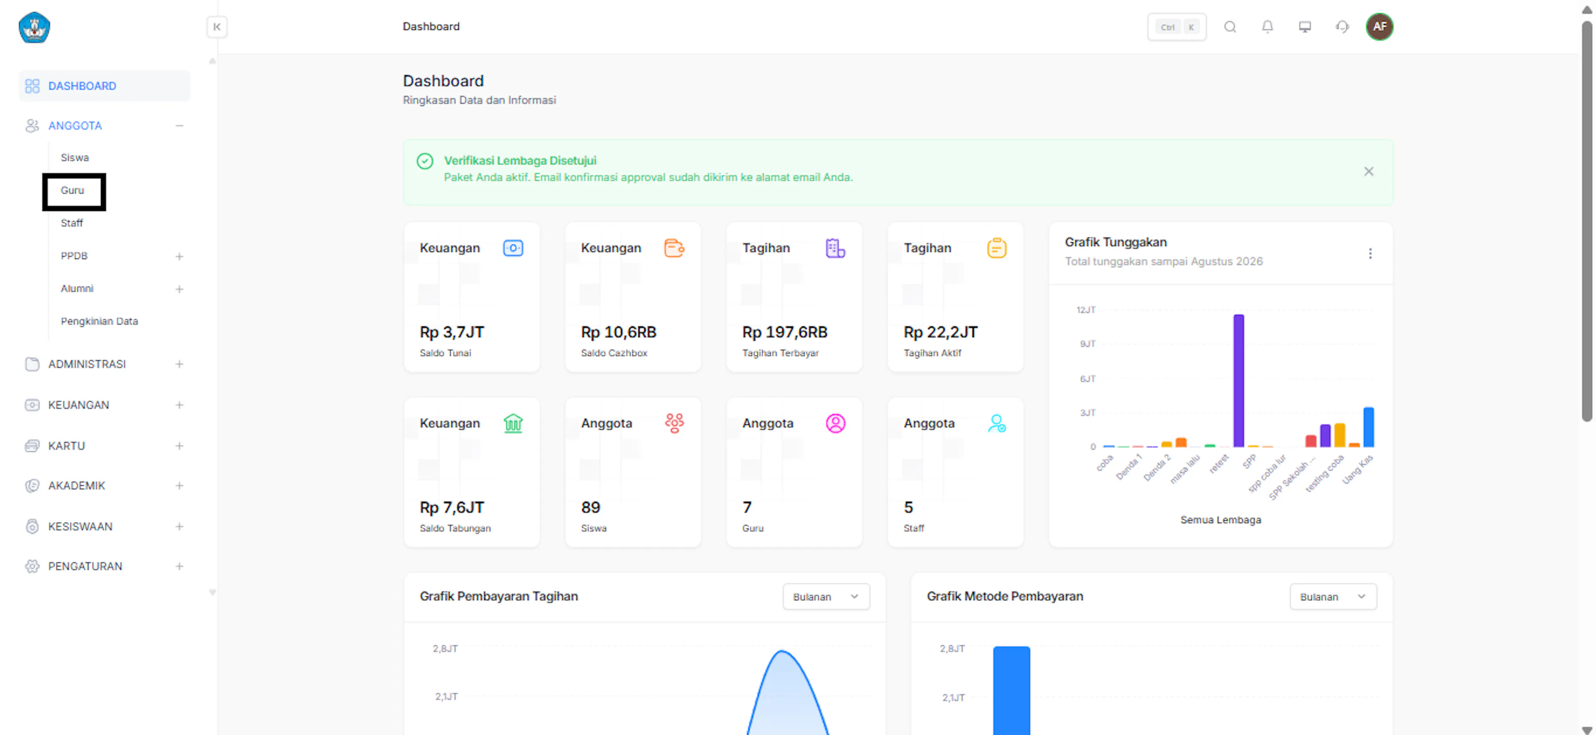Screen dimensions: 1596x735
Task: Click the peak of Grafik Pembayaran Tagihan curve
Action: [x=782, y=651]
